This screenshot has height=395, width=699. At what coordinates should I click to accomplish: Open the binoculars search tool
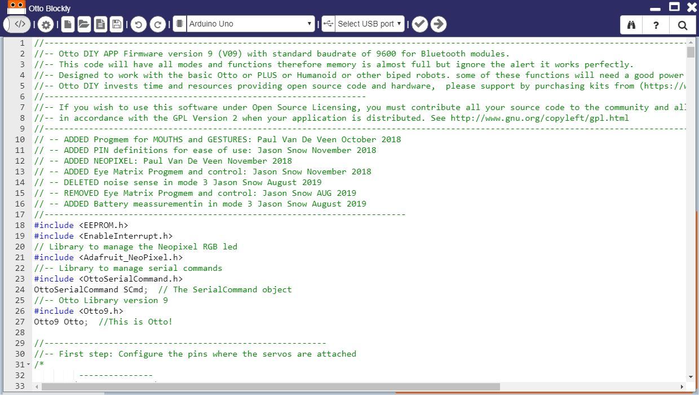point(632,25)
